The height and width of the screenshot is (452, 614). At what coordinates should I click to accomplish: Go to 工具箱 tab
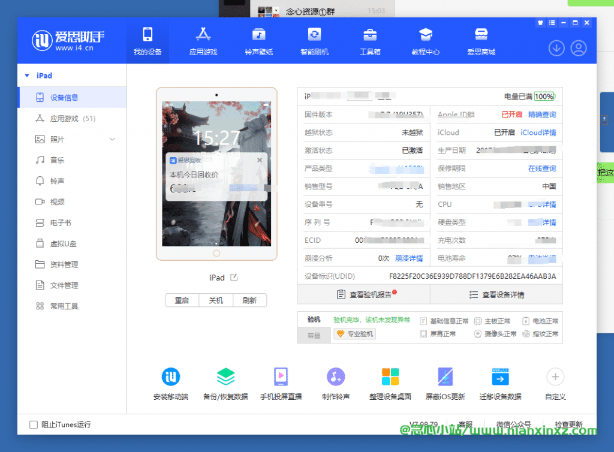370,41
